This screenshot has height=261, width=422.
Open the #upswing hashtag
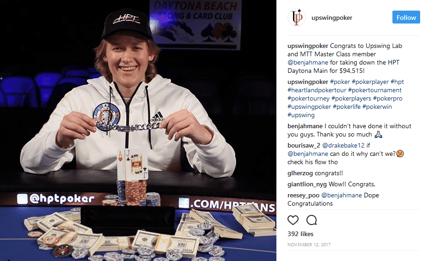click(x=301, y=115)
